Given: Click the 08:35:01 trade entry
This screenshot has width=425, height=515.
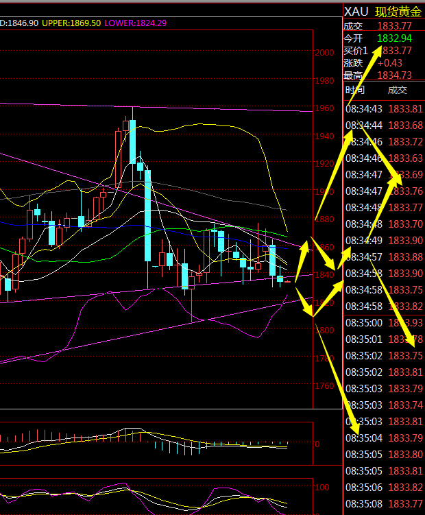Looking at the screenshot, I should (x=364, y=339).
